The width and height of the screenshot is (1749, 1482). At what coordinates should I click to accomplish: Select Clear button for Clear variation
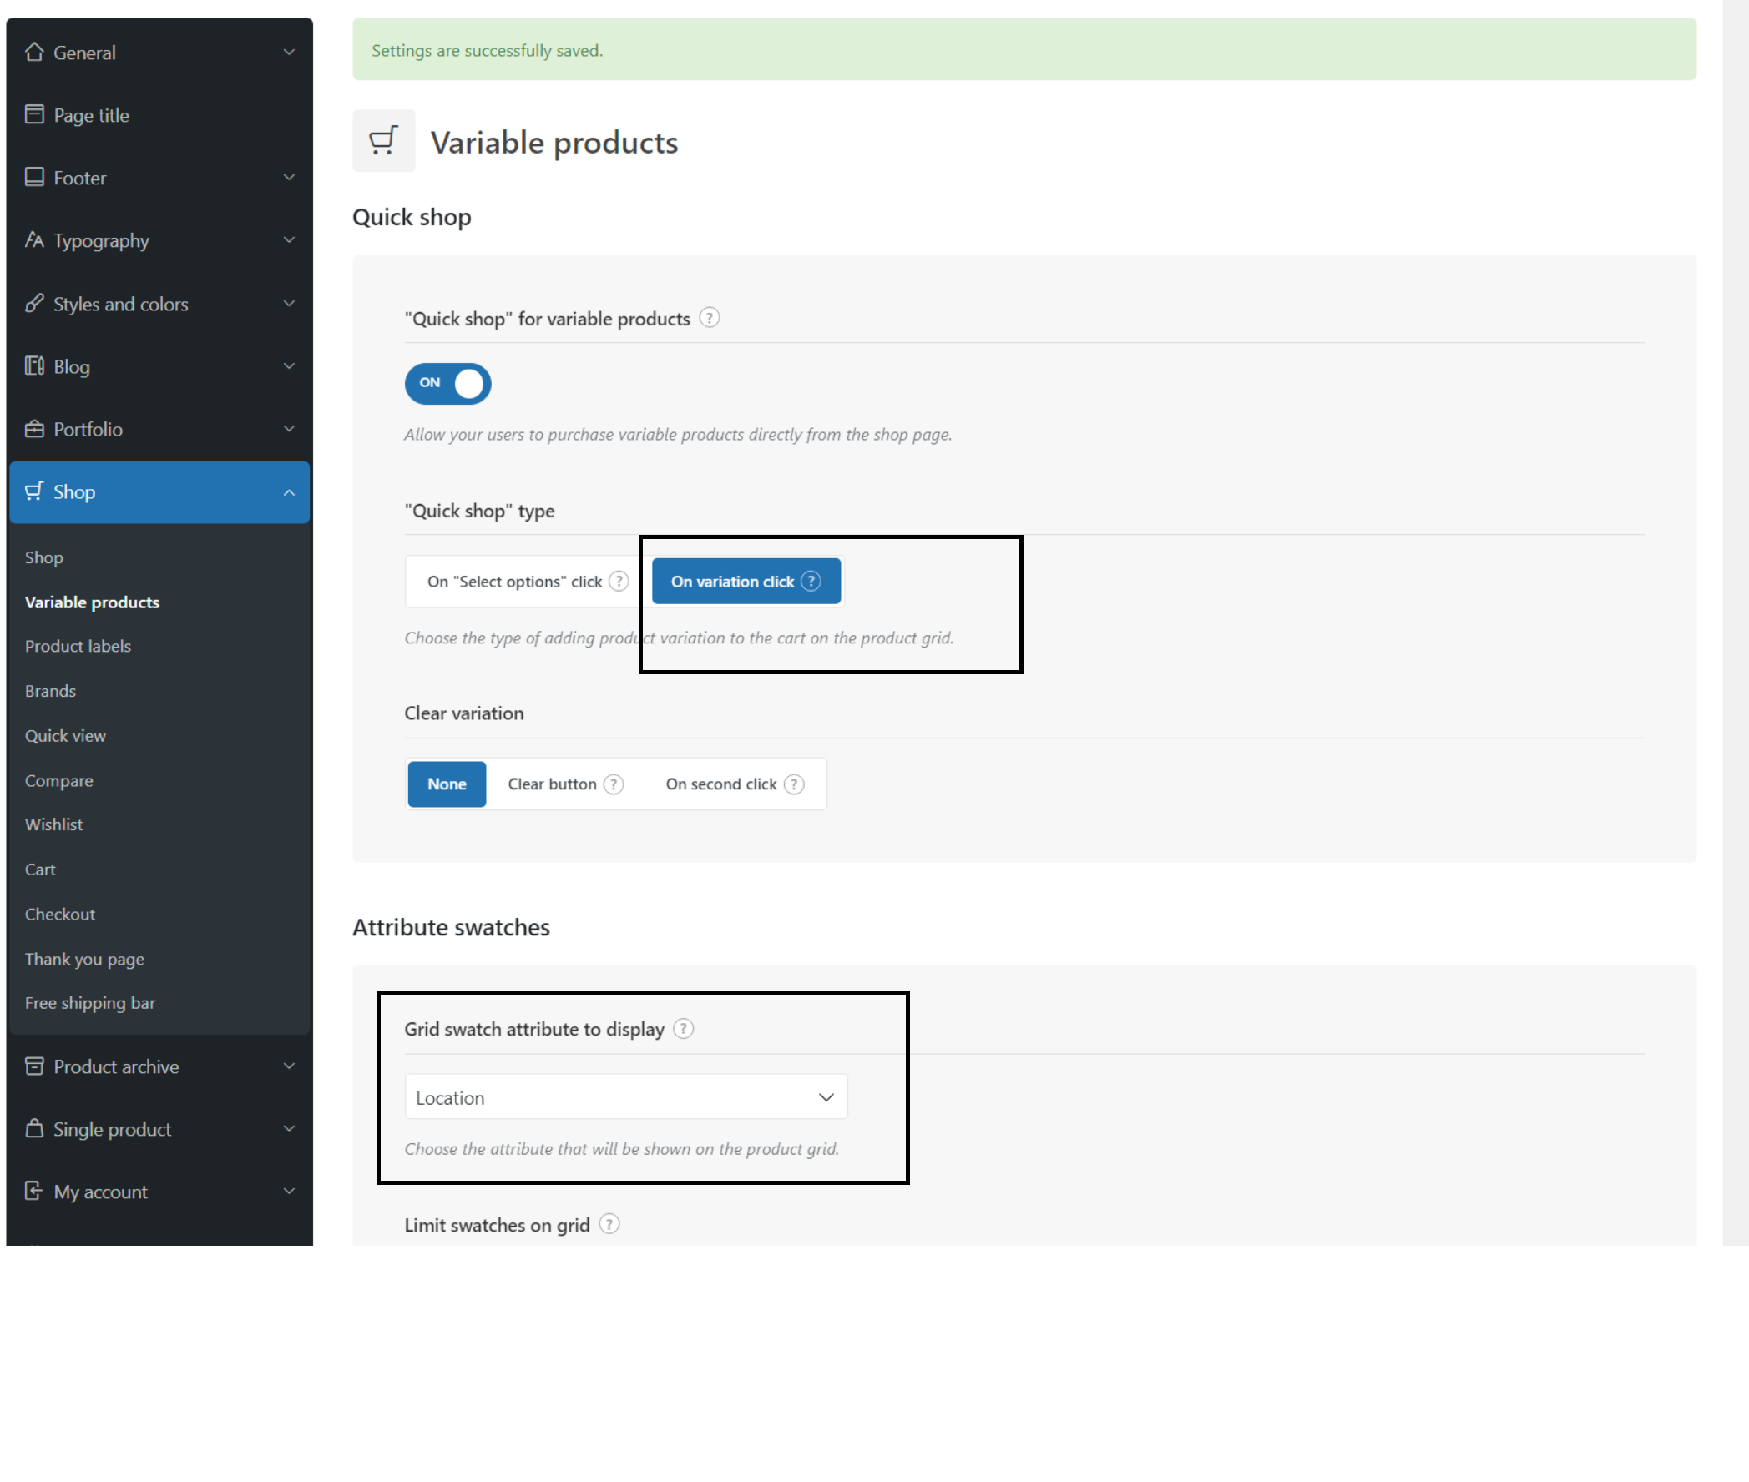pos(566,784)
